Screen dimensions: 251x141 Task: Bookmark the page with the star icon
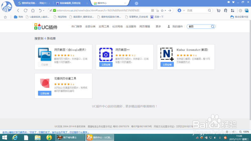pyautogui.click(x=162, y=11)
